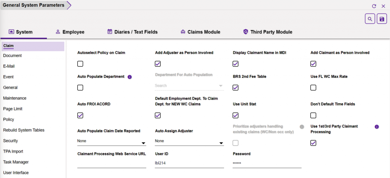The image size is (390, 178).
Task: Uncheck Add Adjuster as Person Involved
Action: [x=158, y=64]
